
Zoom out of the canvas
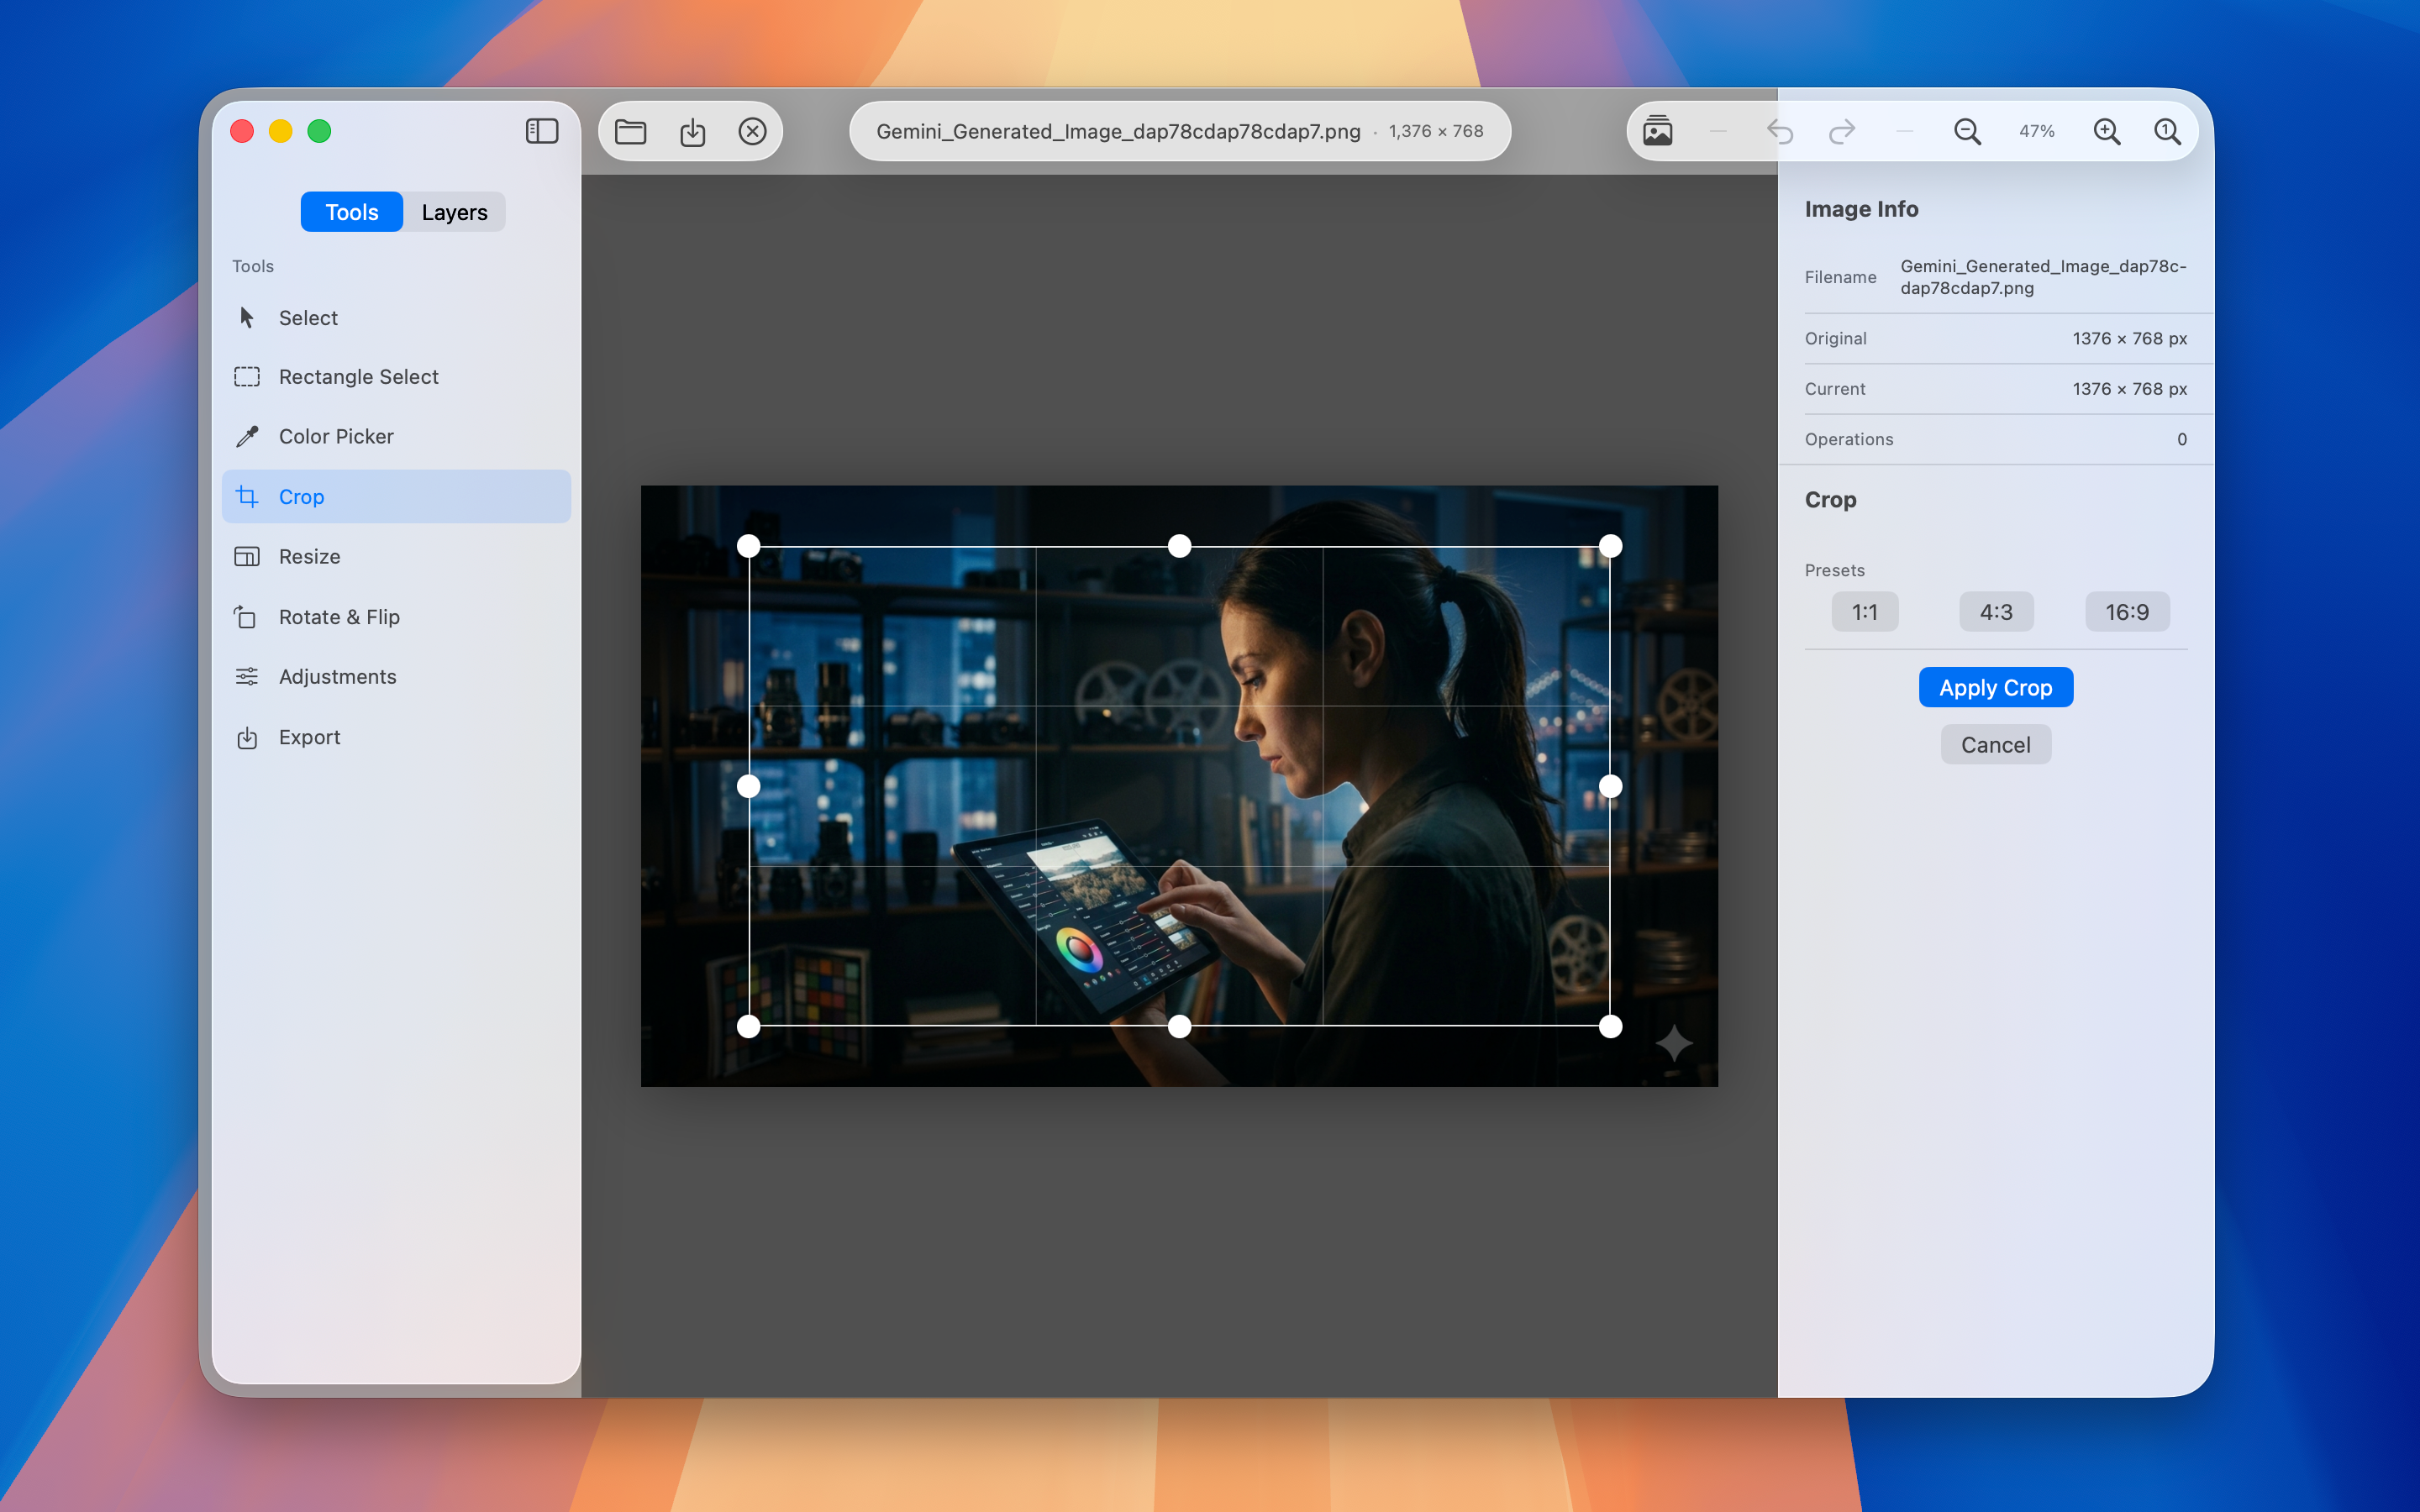click(x=1967, y=131)
